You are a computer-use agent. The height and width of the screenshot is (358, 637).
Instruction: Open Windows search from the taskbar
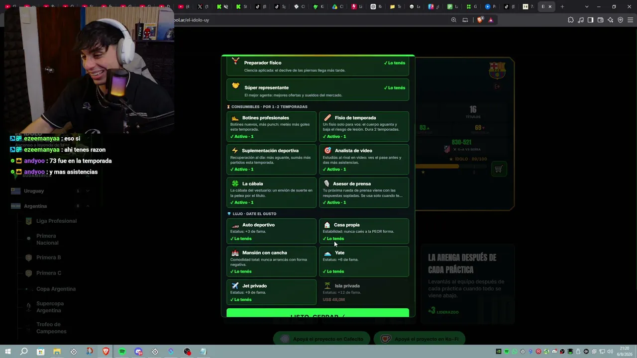click(24, 352)
